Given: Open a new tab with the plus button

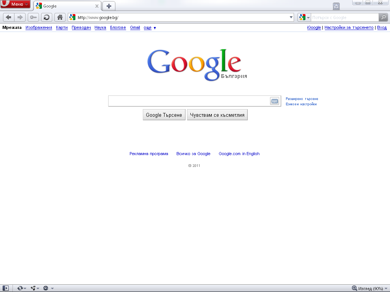Looking at the screenshot, I should [109, 6].
